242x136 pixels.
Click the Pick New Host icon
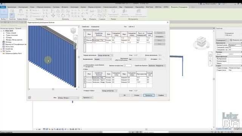pyautogui.click(x=125, y=11)
